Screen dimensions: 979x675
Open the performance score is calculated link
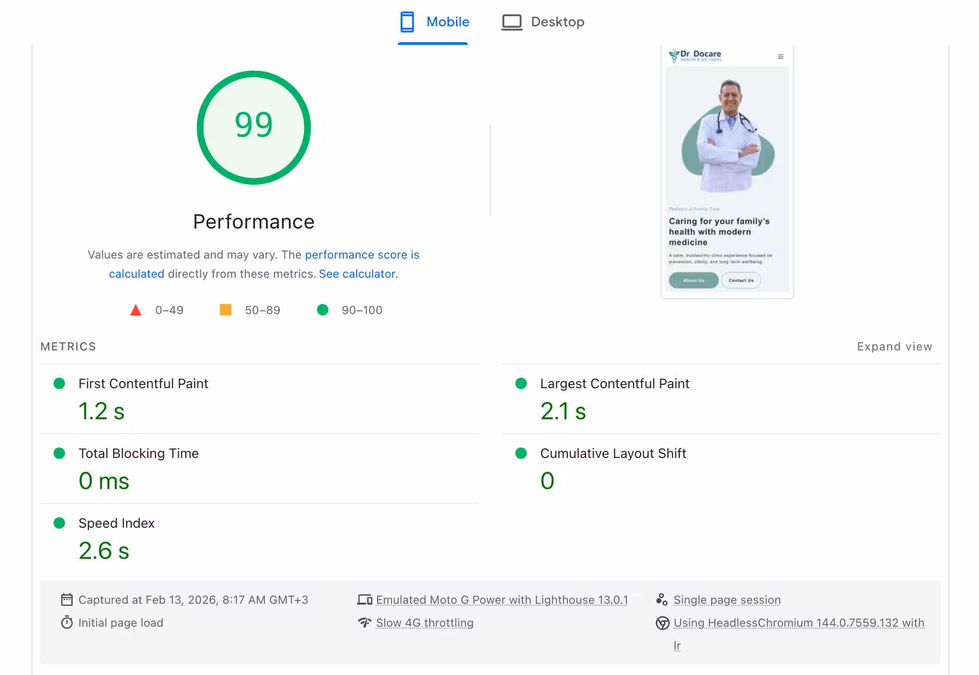pos(362,255)
